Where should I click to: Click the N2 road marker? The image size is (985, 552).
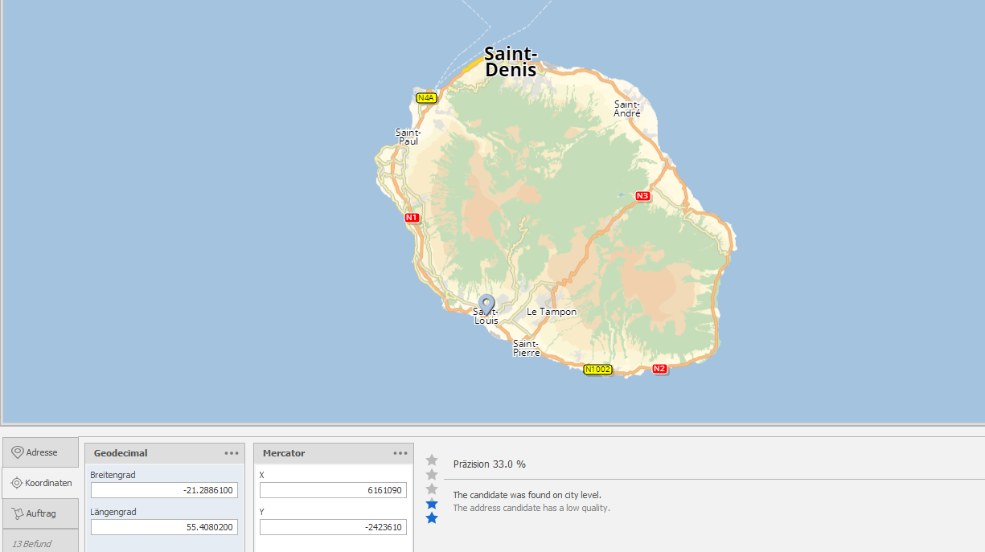(x=659, y=369)
